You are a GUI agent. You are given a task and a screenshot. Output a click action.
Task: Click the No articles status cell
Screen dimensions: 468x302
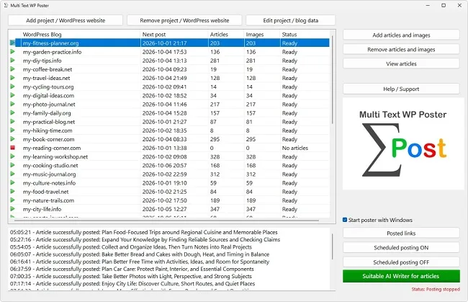click(x=295, y=148)
